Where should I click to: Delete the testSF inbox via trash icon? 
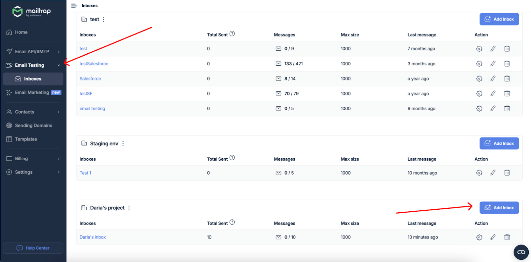click(x=507, y=94)
